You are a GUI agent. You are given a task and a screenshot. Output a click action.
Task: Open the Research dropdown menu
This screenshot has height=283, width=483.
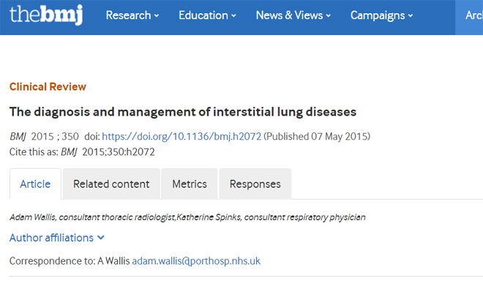tap(132, 15)
